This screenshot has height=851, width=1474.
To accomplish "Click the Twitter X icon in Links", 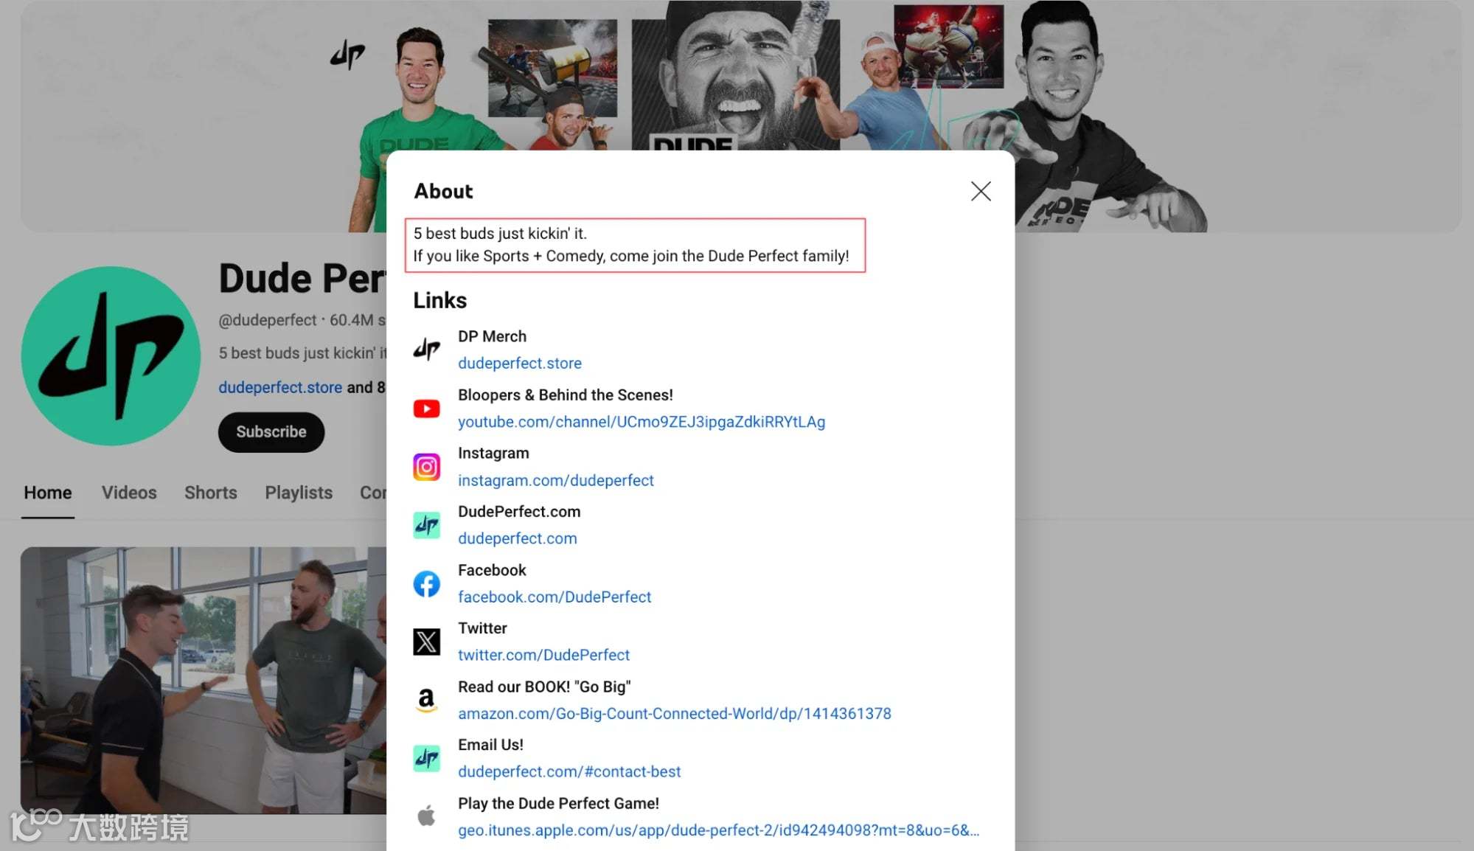I will coord(426,642).
